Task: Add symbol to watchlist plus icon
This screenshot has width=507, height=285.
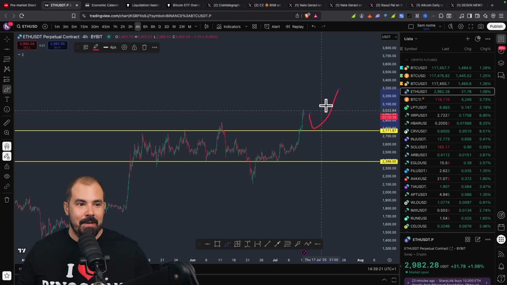Action: tap(468, 39)
